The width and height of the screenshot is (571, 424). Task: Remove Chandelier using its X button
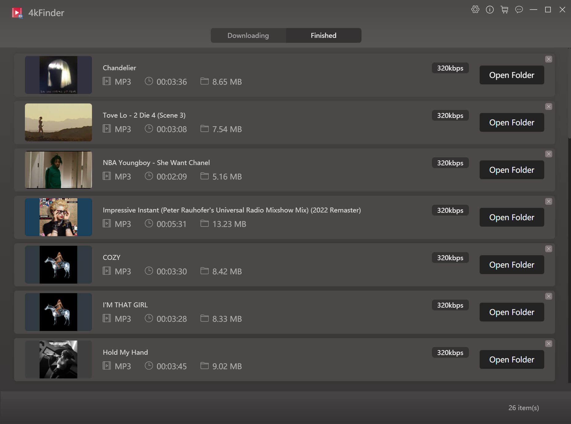549,59
